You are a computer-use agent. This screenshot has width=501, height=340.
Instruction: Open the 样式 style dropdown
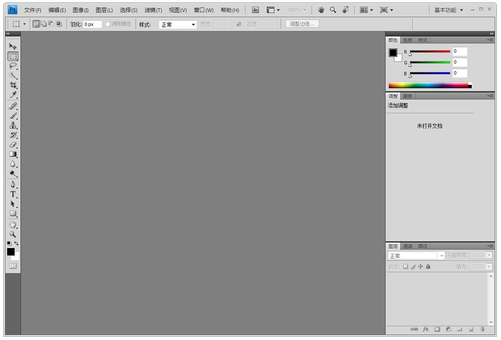point(178,24)
